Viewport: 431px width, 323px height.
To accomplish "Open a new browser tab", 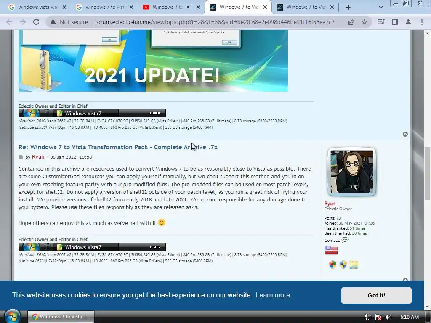I will (348, 7).
